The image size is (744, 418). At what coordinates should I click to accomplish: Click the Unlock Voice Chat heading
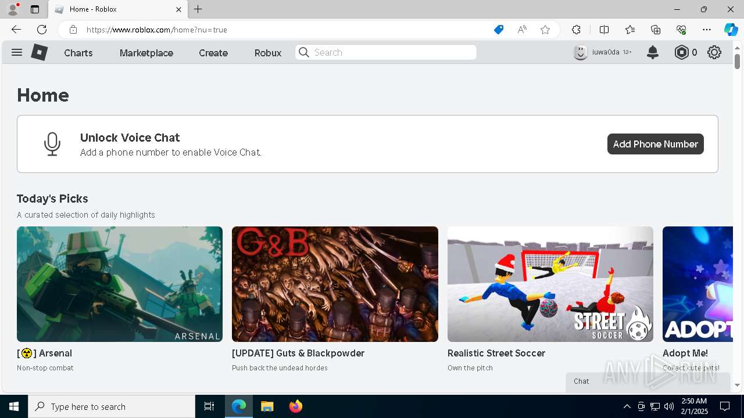[x=130, y=138]
